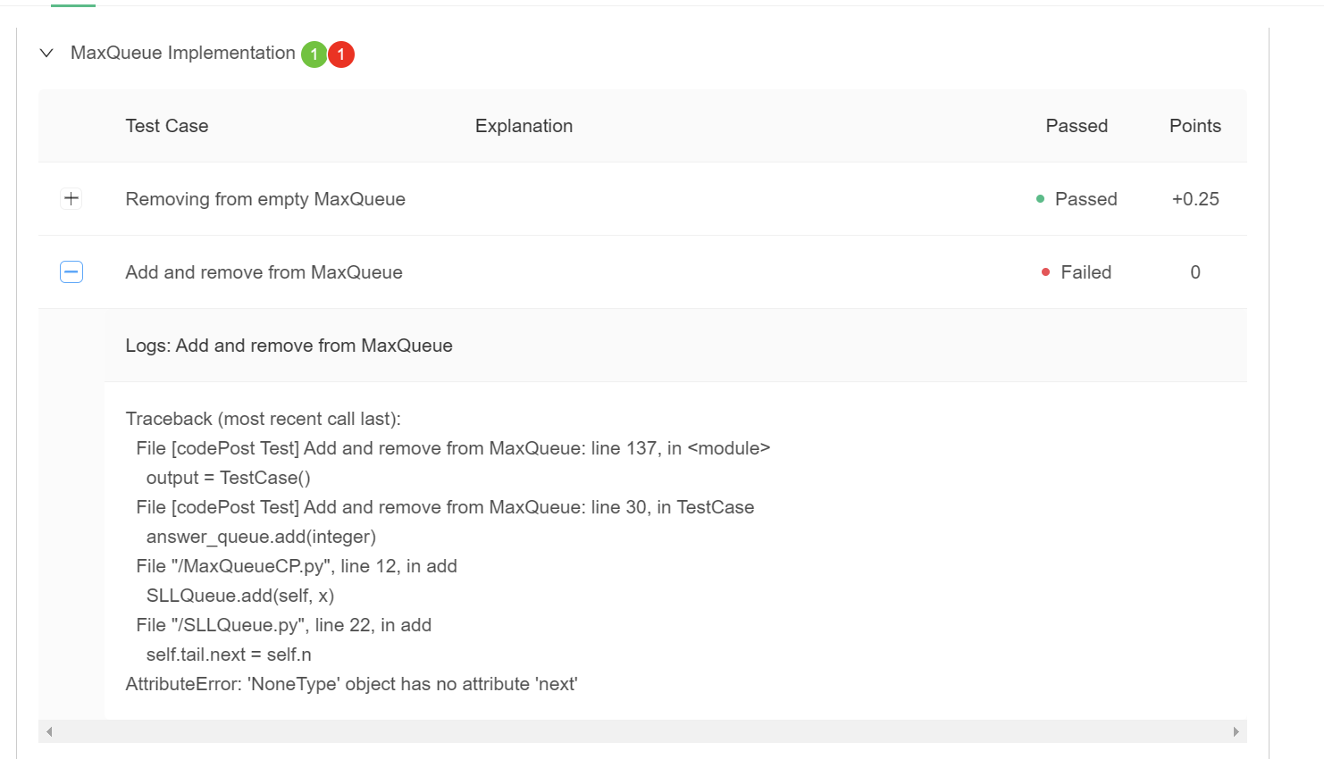Viewport: 1324px width, 759px height.
Task: Expand Removing from empty MaxQueue details
Action: coord(71,198)
